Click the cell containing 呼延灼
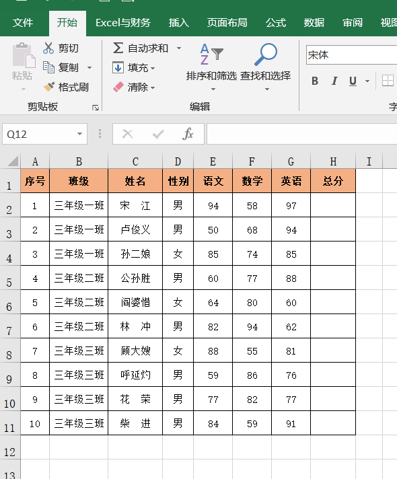The image size is (397, 479). point(135,375)
